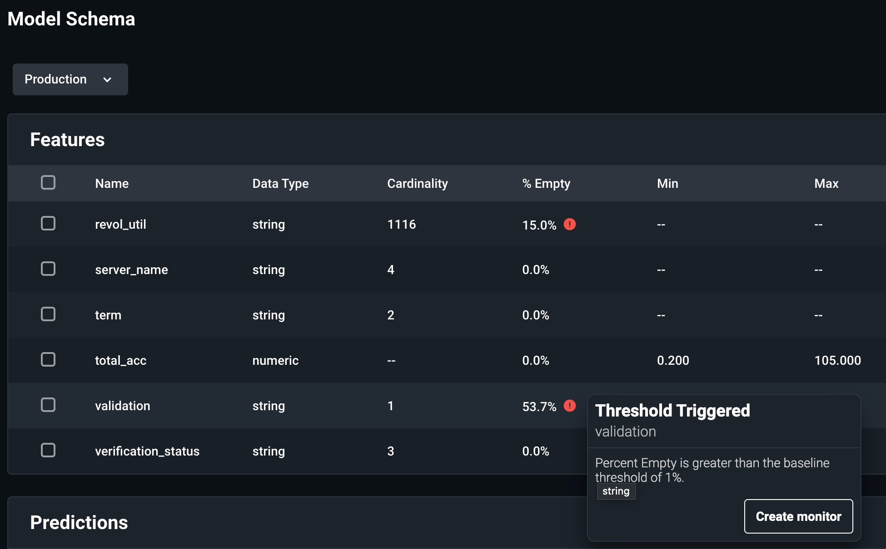Open the verification_status feature name
Image resolution: width=886 pixels, height=549 pixels.
(x=147, y=451)
